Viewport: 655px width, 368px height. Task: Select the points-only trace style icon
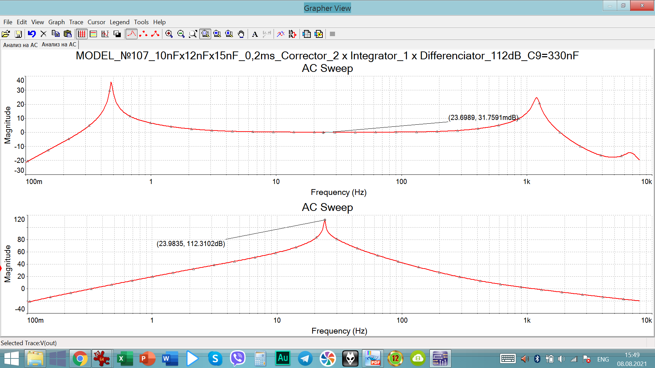[143, 34]
